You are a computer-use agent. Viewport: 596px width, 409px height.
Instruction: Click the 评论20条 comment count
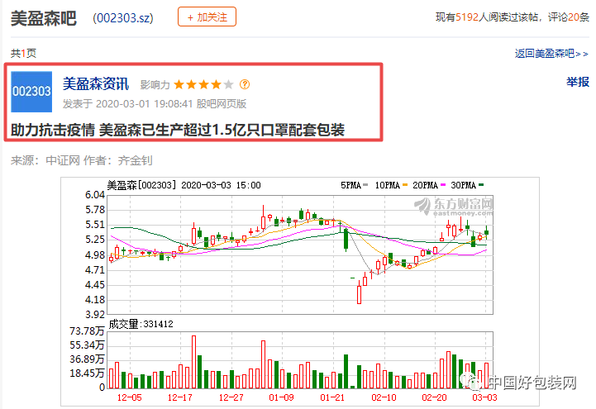(568, 17)
